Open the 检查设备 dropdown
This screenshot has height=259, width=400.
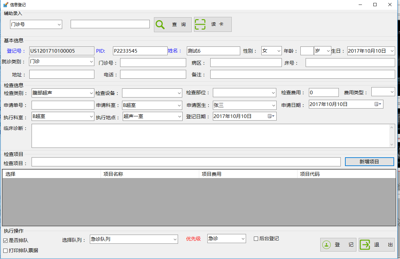pos(179,93)
